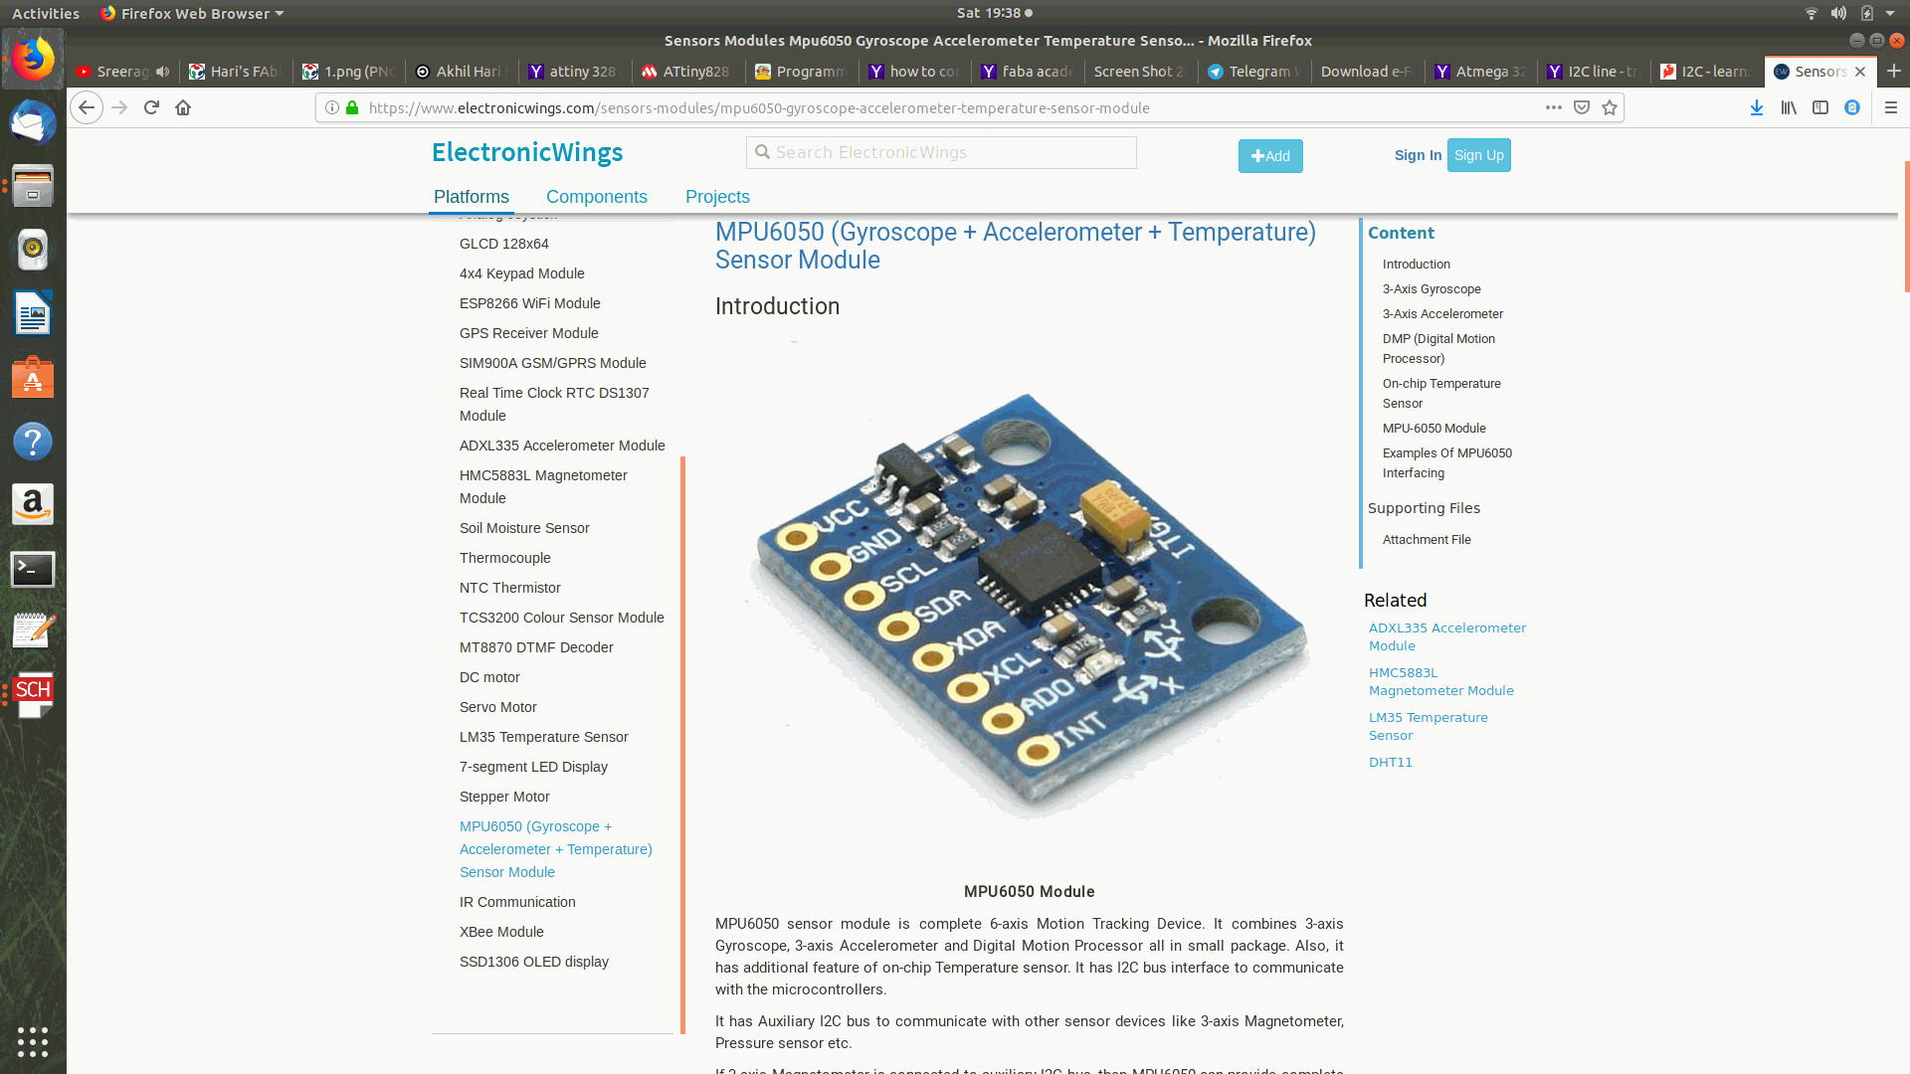The height and width of the screenshot is (1074, 1910).
Task: Reload the current page
Action: click(151, 107)
